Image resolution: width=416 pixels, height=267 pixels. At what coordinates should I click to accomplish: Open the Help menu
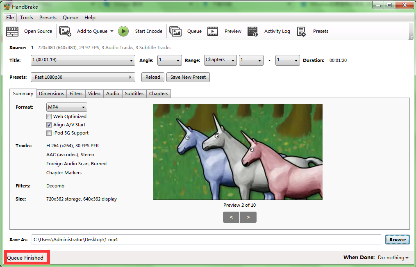(x=90, y=18)
